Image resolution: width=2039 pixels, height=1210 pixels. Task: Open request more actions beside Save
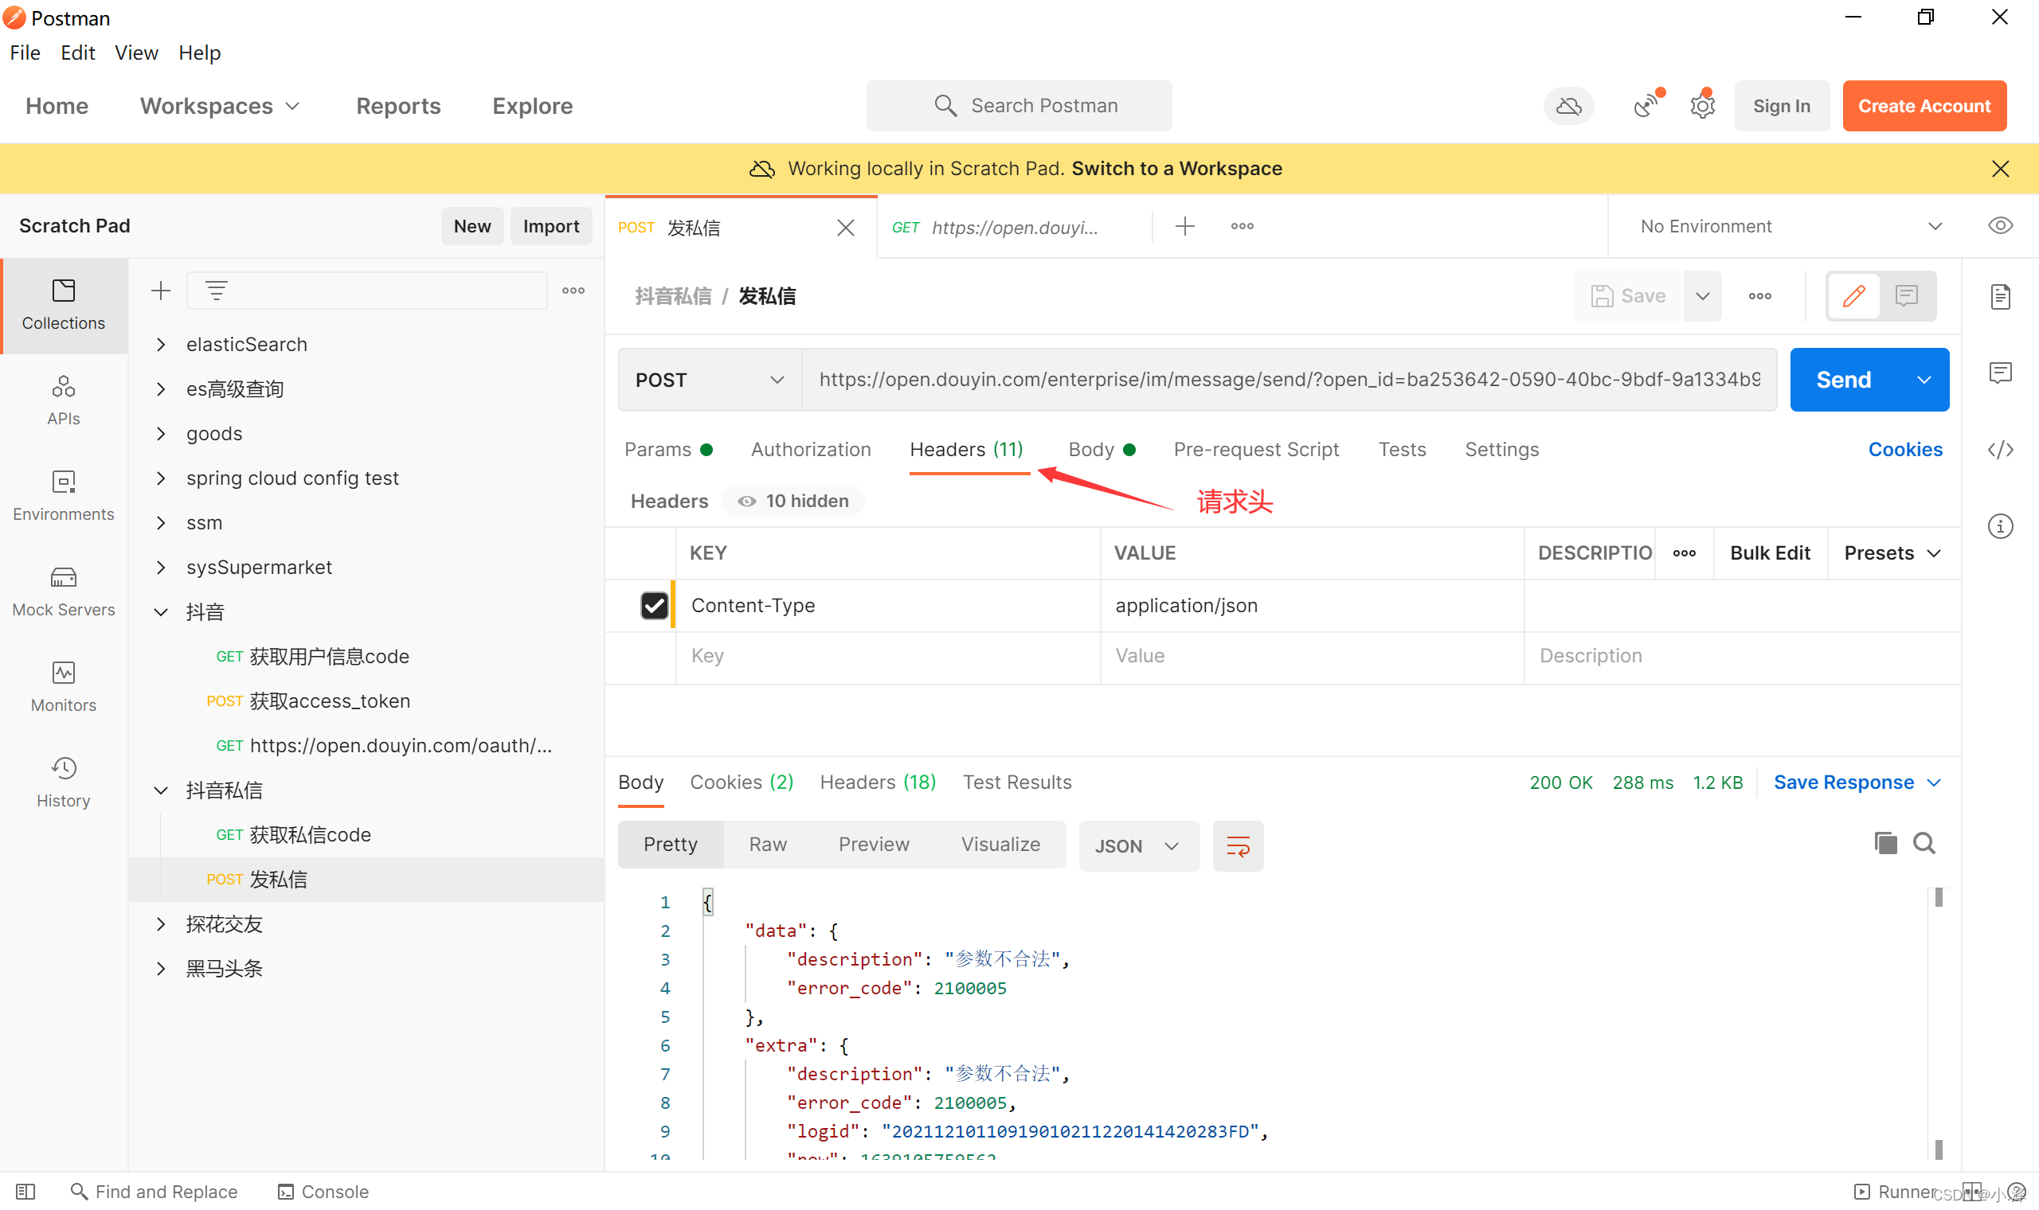point(1759,296)
